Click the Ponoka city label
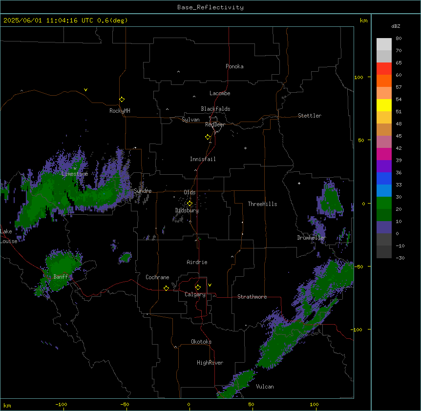Image resolution: width=421 pixels, height=411 pixels. point(234,66)
